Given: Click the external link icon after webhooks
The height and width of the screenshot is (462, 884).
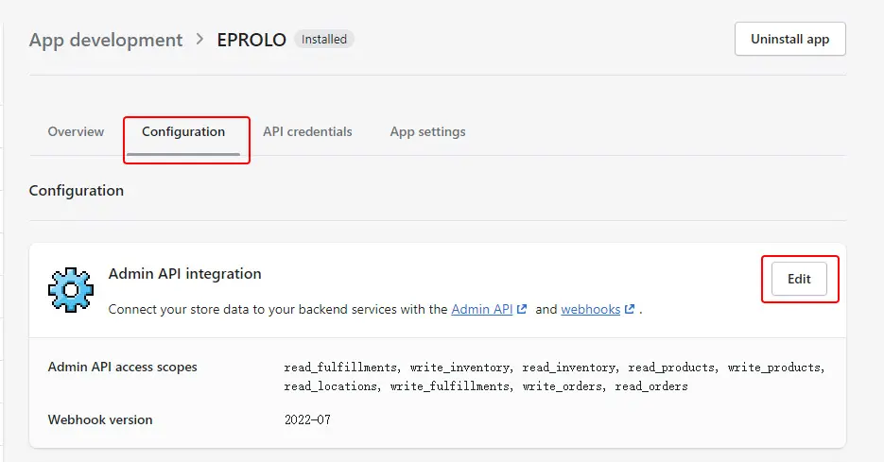Looking at the screenshot, I should (x=630, y=309).
